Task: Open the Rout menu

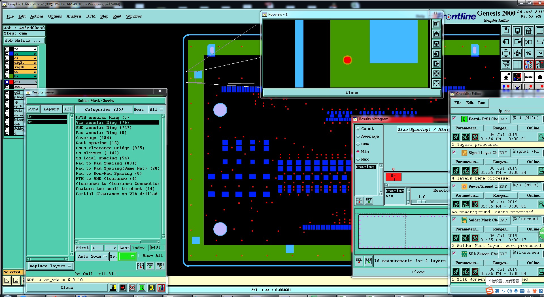Action: point(117,16)
